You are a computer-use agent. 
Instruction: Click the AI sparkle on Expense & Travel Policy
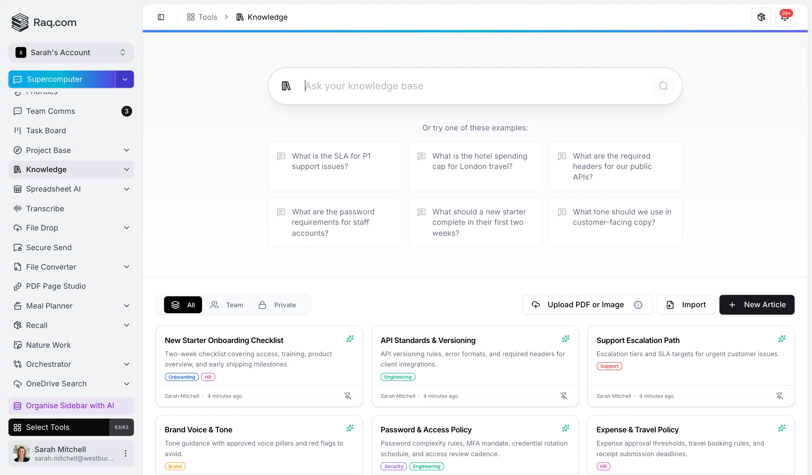[782, 428]
